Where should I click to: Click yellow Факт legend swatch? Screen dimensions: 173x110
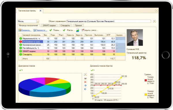coord(146,94)
